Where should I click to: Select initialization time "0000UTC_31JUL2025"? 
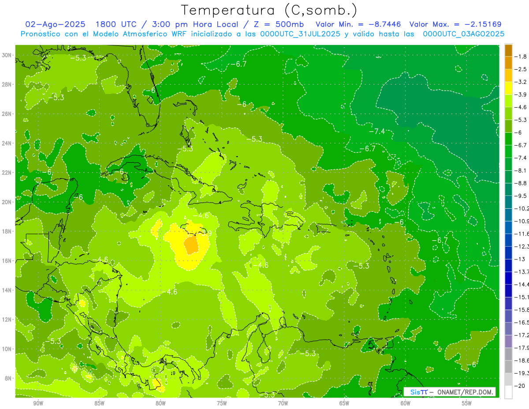(300, 34)
